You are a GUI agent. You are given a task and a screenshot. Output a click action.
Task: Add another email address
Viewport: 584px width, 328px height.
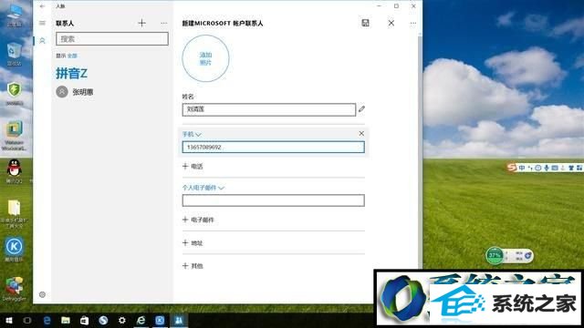[198, 220]
